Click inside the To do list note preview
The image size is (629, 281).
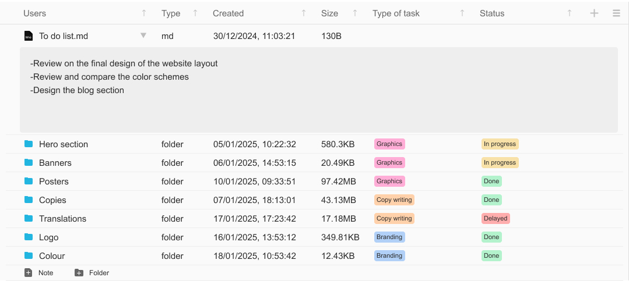click(318, 90)
